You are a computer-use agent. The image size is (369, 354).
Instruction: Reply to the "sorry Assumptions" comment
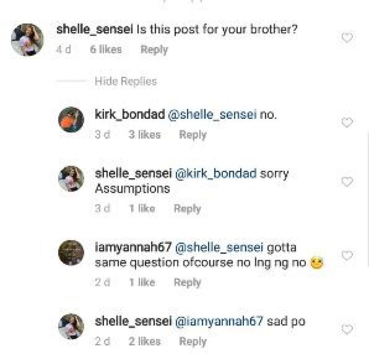point(187,209)
